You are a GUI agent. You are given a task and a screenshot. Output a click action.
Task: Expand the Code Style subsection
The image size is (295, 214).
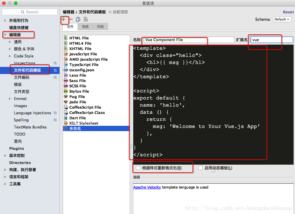10,56
